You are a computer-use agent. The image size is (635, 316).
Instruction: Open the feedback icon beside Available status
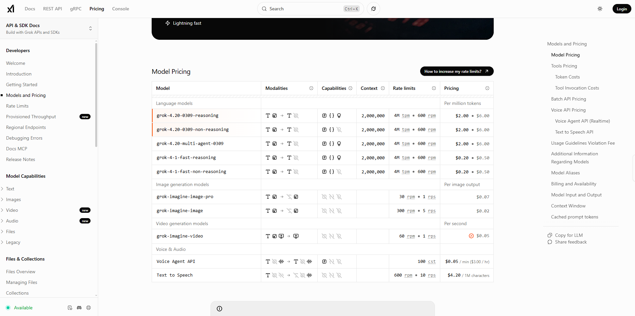(x=70, y=308)
